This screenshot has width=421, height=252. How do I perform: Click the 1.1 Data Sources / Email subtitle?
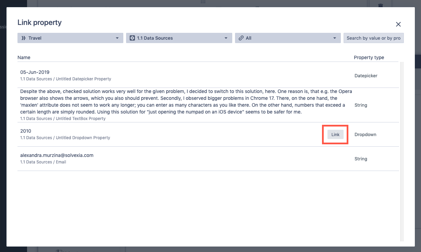(43, 162)
